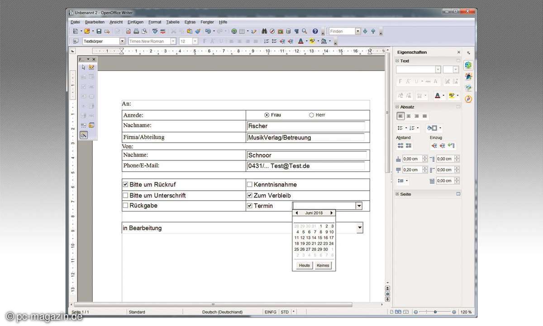
Task: Click increase paragraph spacing icon under Abstand
Action: click(x=400, y=145)
